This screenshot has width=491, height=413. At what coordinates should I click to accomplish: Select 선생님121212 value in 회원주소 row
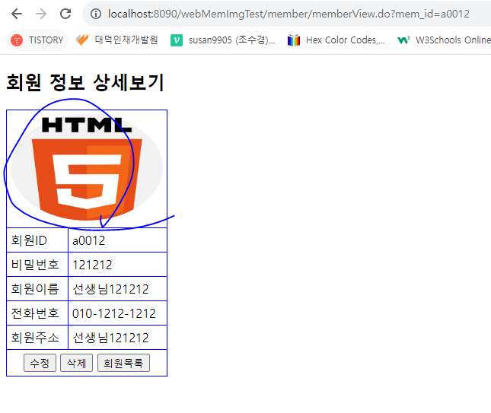coord(110,338)
